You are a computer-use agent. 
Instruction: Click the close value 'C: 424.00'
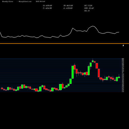47,8
